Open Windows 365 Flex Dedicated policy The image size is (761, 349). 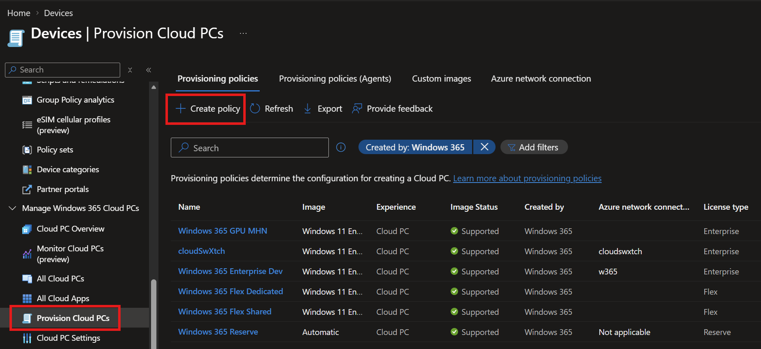coord(230,292)
